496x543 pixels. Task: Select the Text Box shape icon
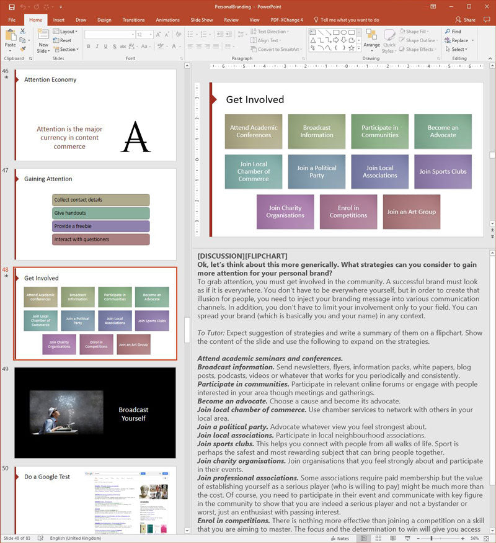click(312, 32)
